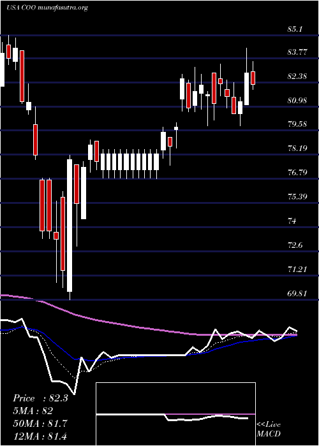This screenshot has height=446, width=319.
Task: Click the 'USA COO munafasutra.org' title text
Action: [47, 8]
